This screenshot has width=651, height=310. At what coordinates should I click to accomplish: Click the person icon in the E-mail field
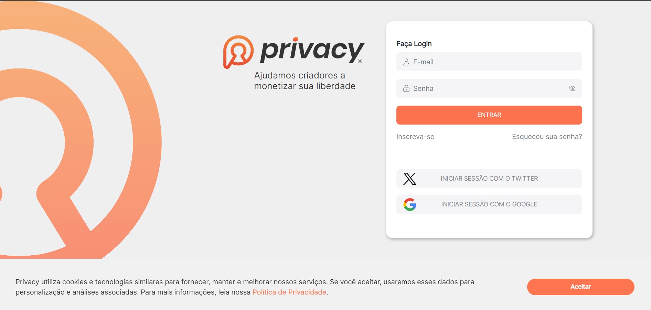[x=406, y=62]
